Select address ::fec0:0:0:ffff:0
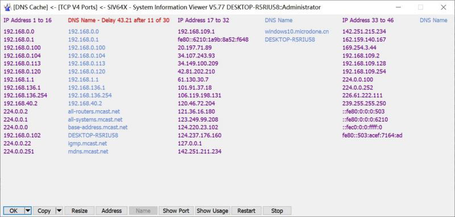The height and width of the screenshot is (217, 455). (x=362, y=127)
